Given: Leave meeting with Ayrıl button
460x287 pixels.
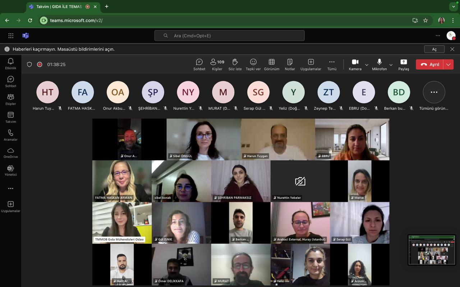Looking at the screenshot, I should click(x=430, y=65).
